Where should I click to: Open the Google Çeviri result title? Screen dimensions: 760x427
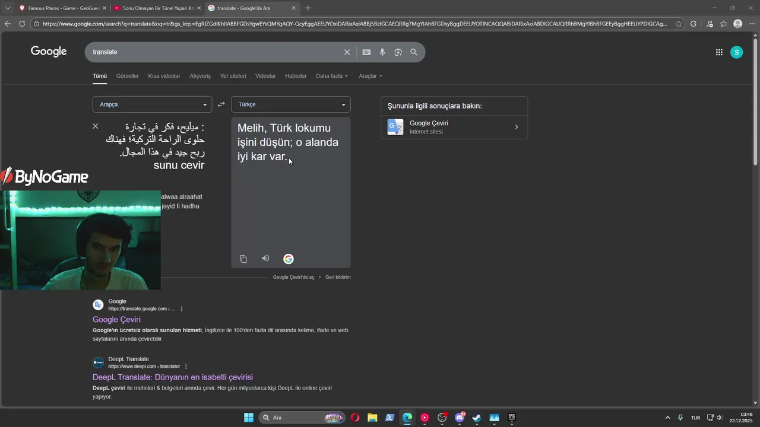coord(116,320)
